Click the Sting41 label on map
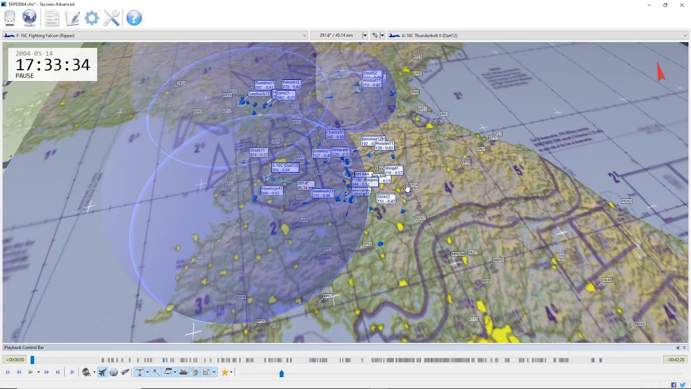This screenshot has width=691, height=389. point(392,171)
